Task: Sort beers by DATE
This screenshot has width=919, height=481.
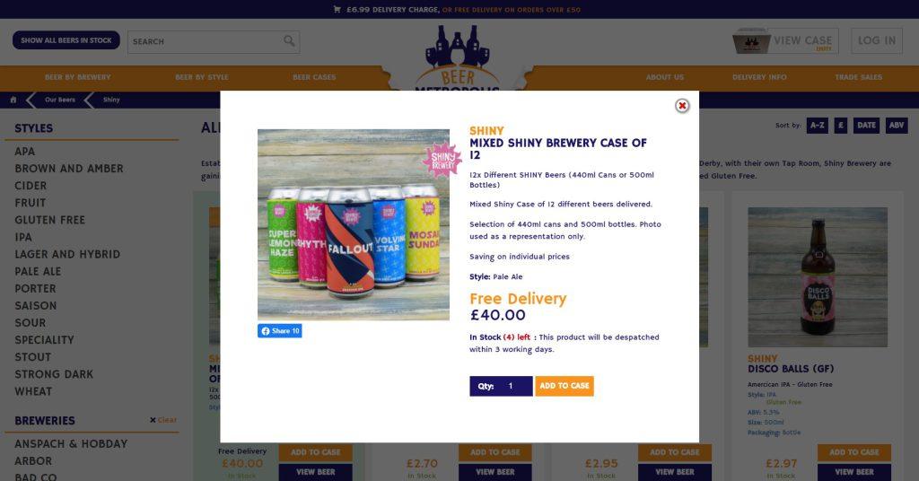Action: point(866,126)
